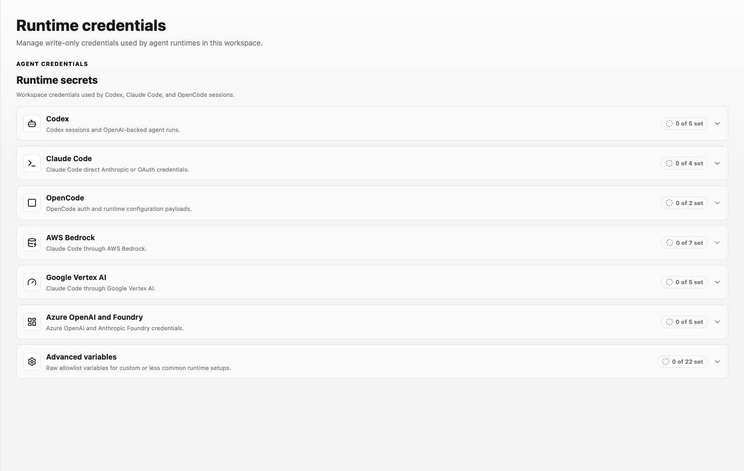This screenshot has width=744, height=471.
Task: Open the Google Vertex AI row title
Action: pos(76,277)
